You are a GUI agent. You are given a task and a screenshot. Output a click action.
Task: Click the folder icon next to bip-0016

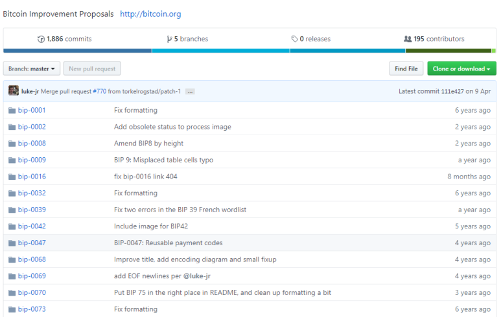pos(12,177)
